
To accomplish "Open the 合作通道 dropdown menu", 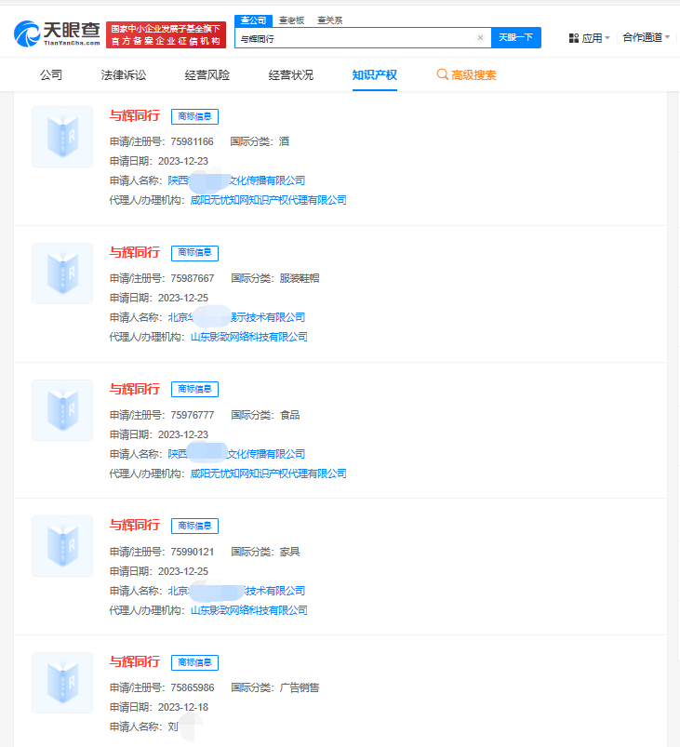I will tap(647, 37).
